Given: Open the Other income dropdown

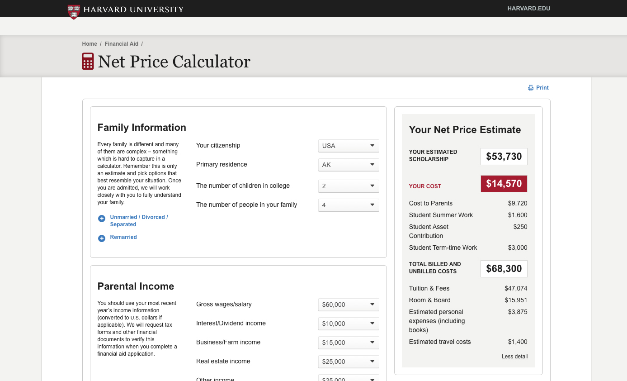Looking at the screenshot, I should click(349, 378).
